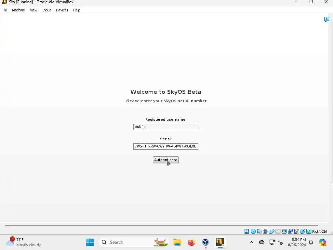Open the Help menu

[77, 10]
